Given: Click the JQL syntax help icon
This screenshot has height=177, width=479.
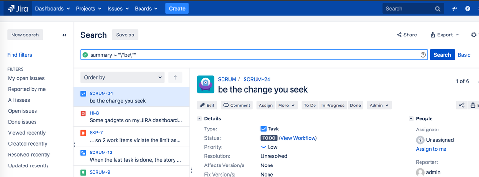Looking at the screenshot, I should point(423,55).
